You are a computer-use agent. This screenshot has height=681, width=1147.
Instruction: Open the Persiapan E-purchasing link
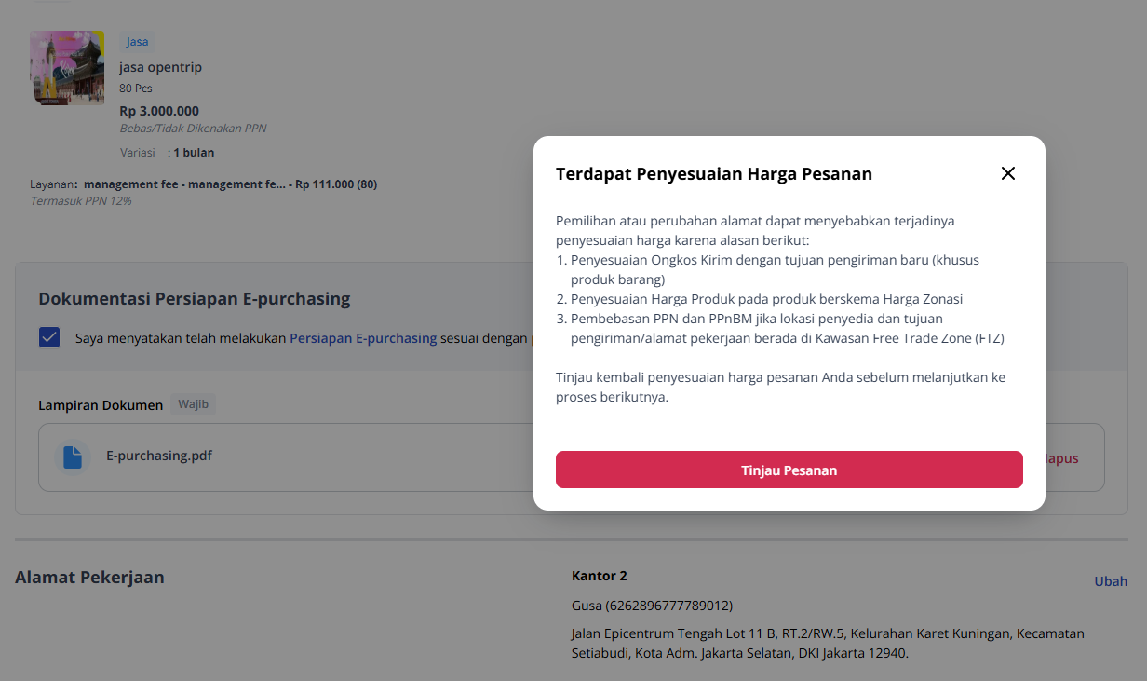click(363, 338)
